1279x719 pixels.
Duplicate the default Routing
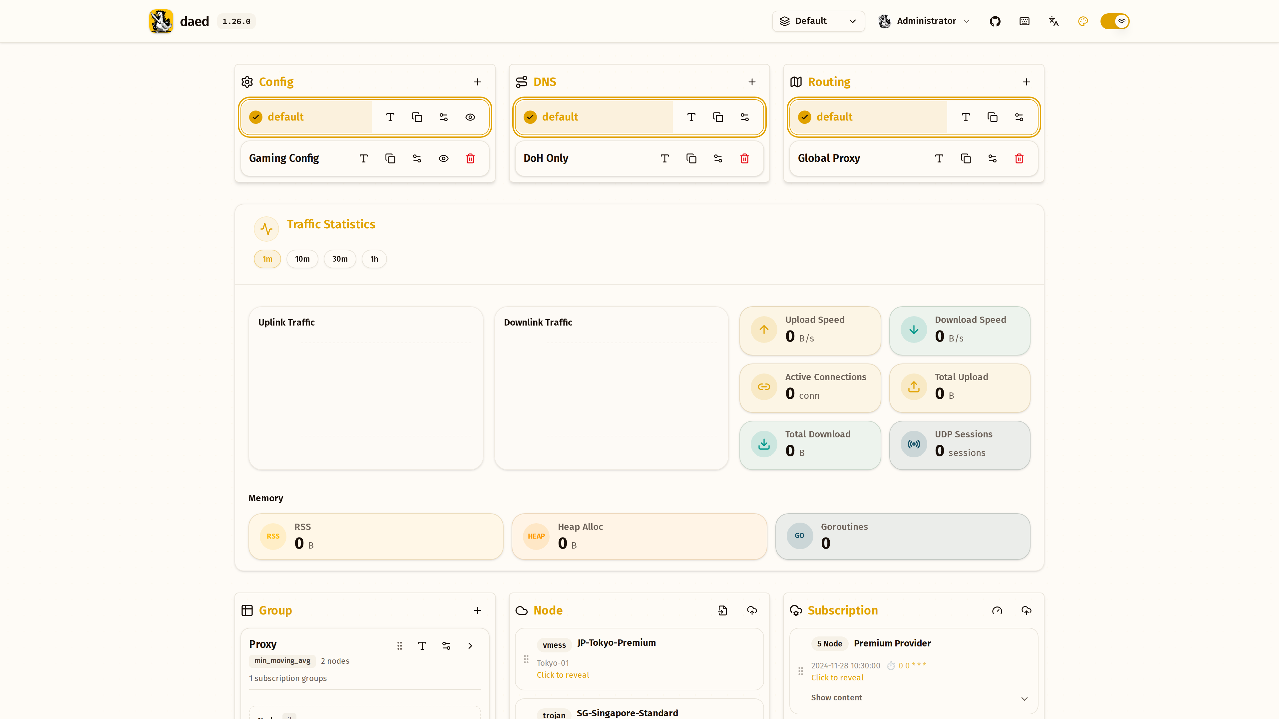993,117
